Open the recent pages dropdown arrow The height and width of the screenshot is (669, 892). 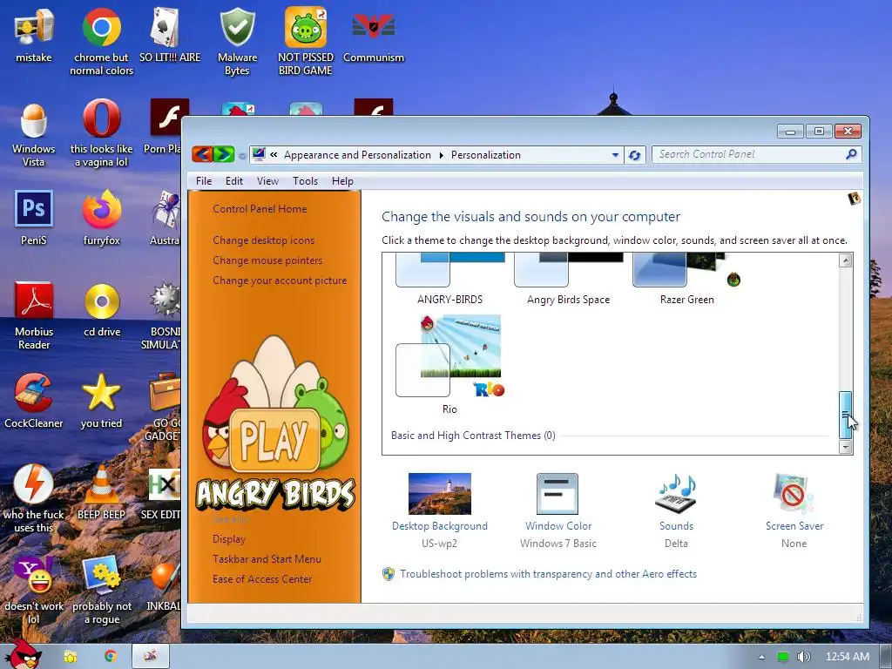[242, 155]
